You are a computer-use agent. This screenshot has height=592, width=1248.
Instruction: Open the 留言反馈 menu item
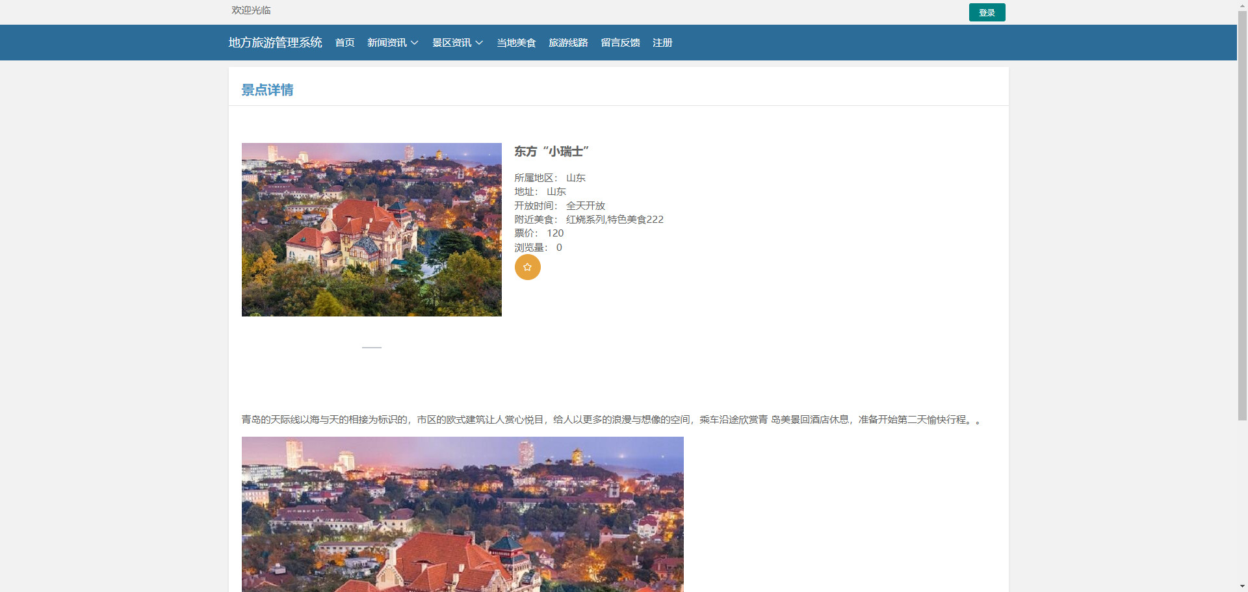click(620, 43)
